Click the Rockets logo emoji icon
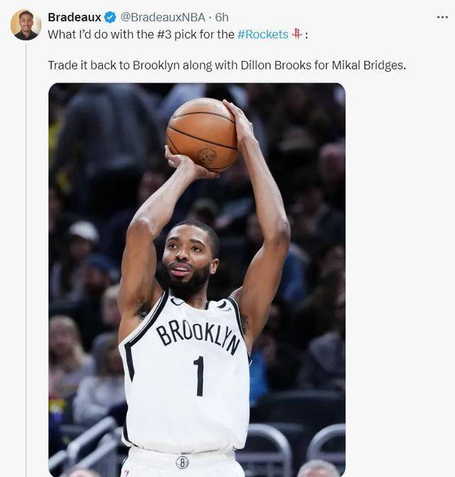455x477 pixels. coord(296,34)
